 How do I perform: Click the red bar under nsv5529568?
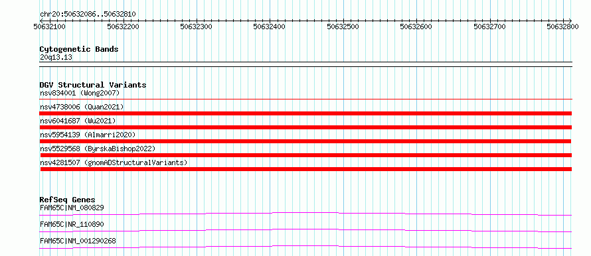pyautogui.click(x=306, y=155)
